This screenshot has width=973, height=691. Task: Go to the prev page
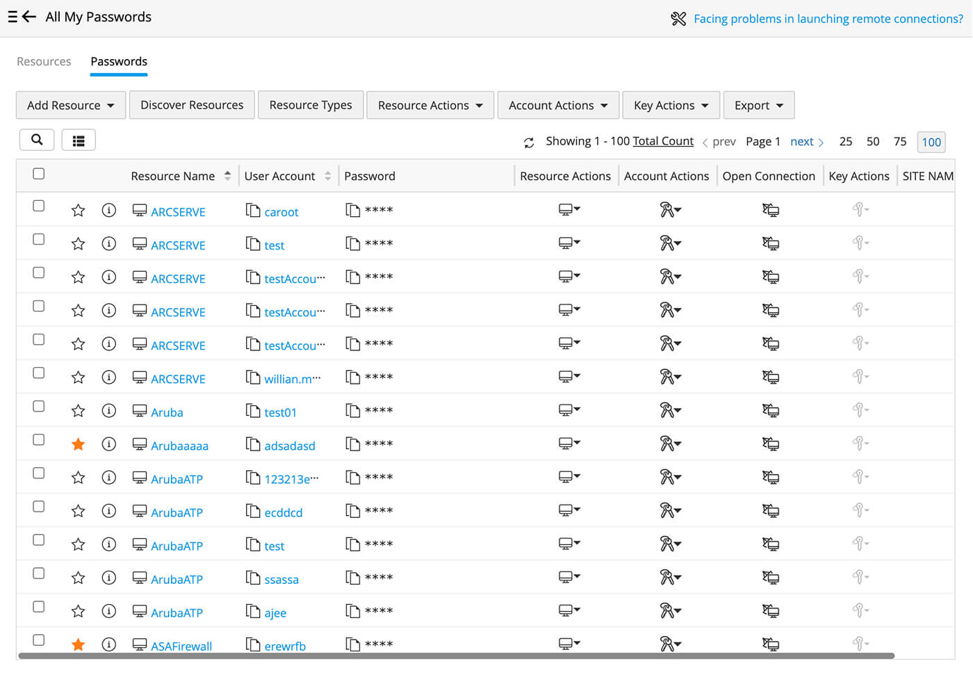(719, 142)
